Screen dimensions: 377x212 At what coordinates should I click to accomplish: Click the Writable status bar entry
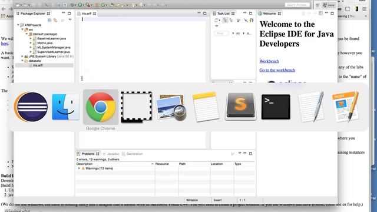pos(192,200)
